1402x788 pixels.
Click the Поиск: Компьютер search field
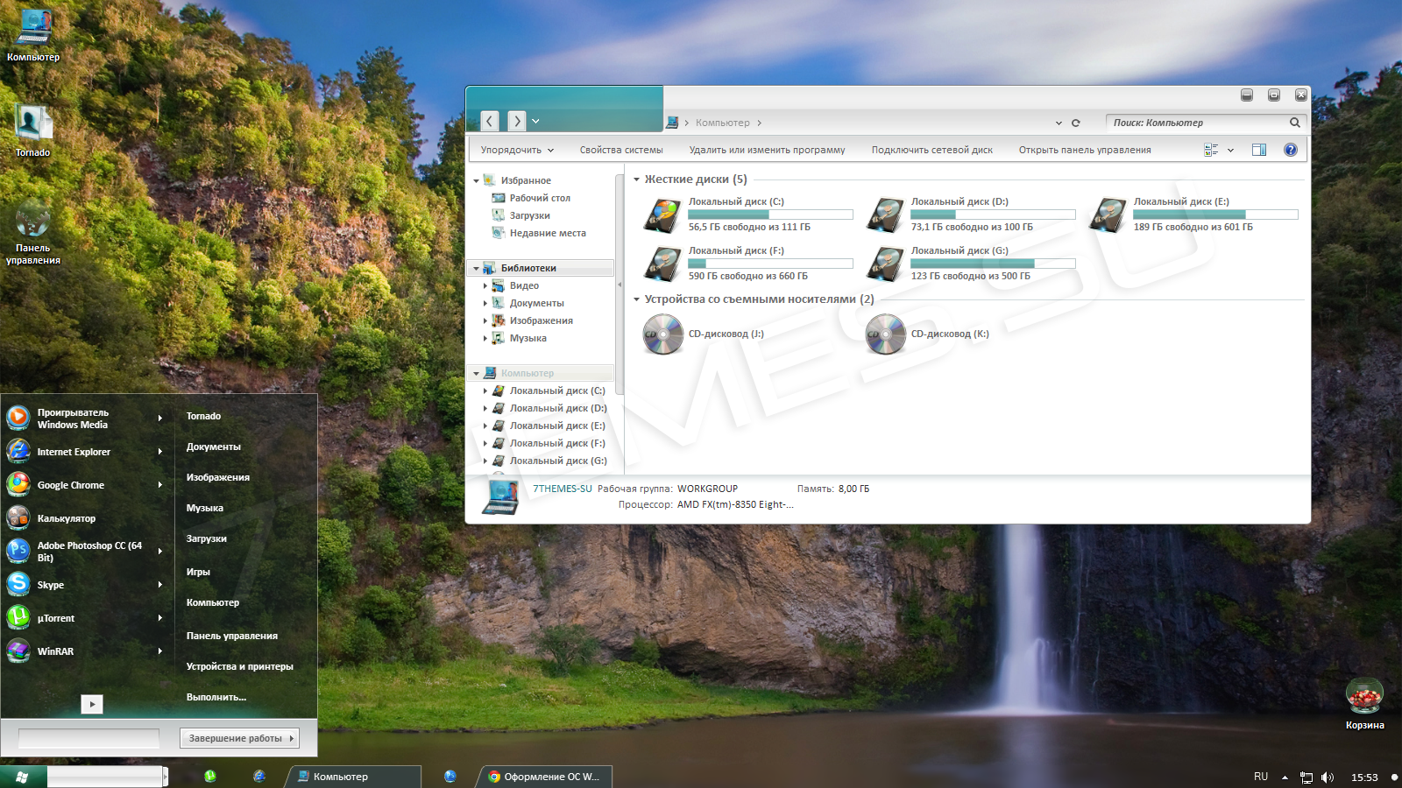(x=1196, y=123)
